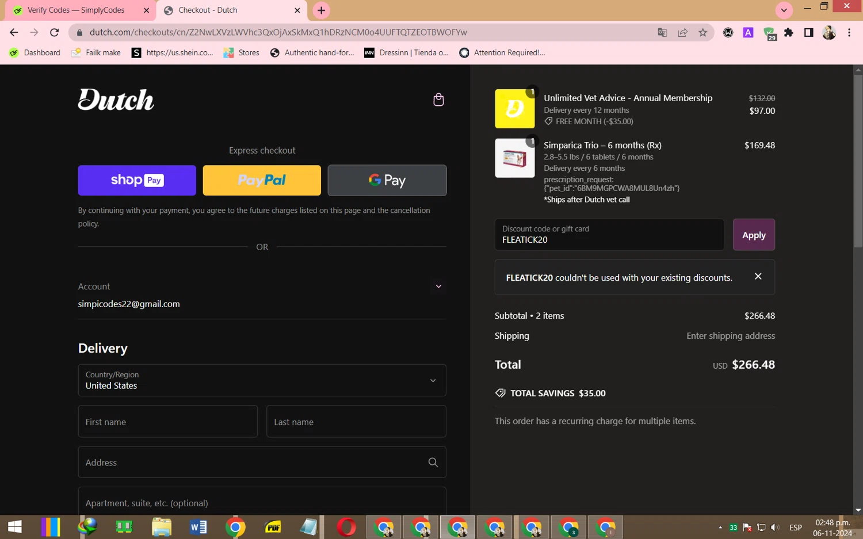Click the account email simpicodes22@gmail.com
This screenshot has width=863, height=539.
(x=129, y=304)
